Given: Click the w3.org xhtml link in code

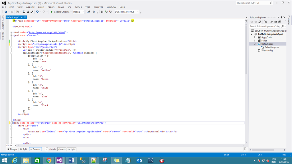Looking at the screenshot, I should tap(47, 32).
